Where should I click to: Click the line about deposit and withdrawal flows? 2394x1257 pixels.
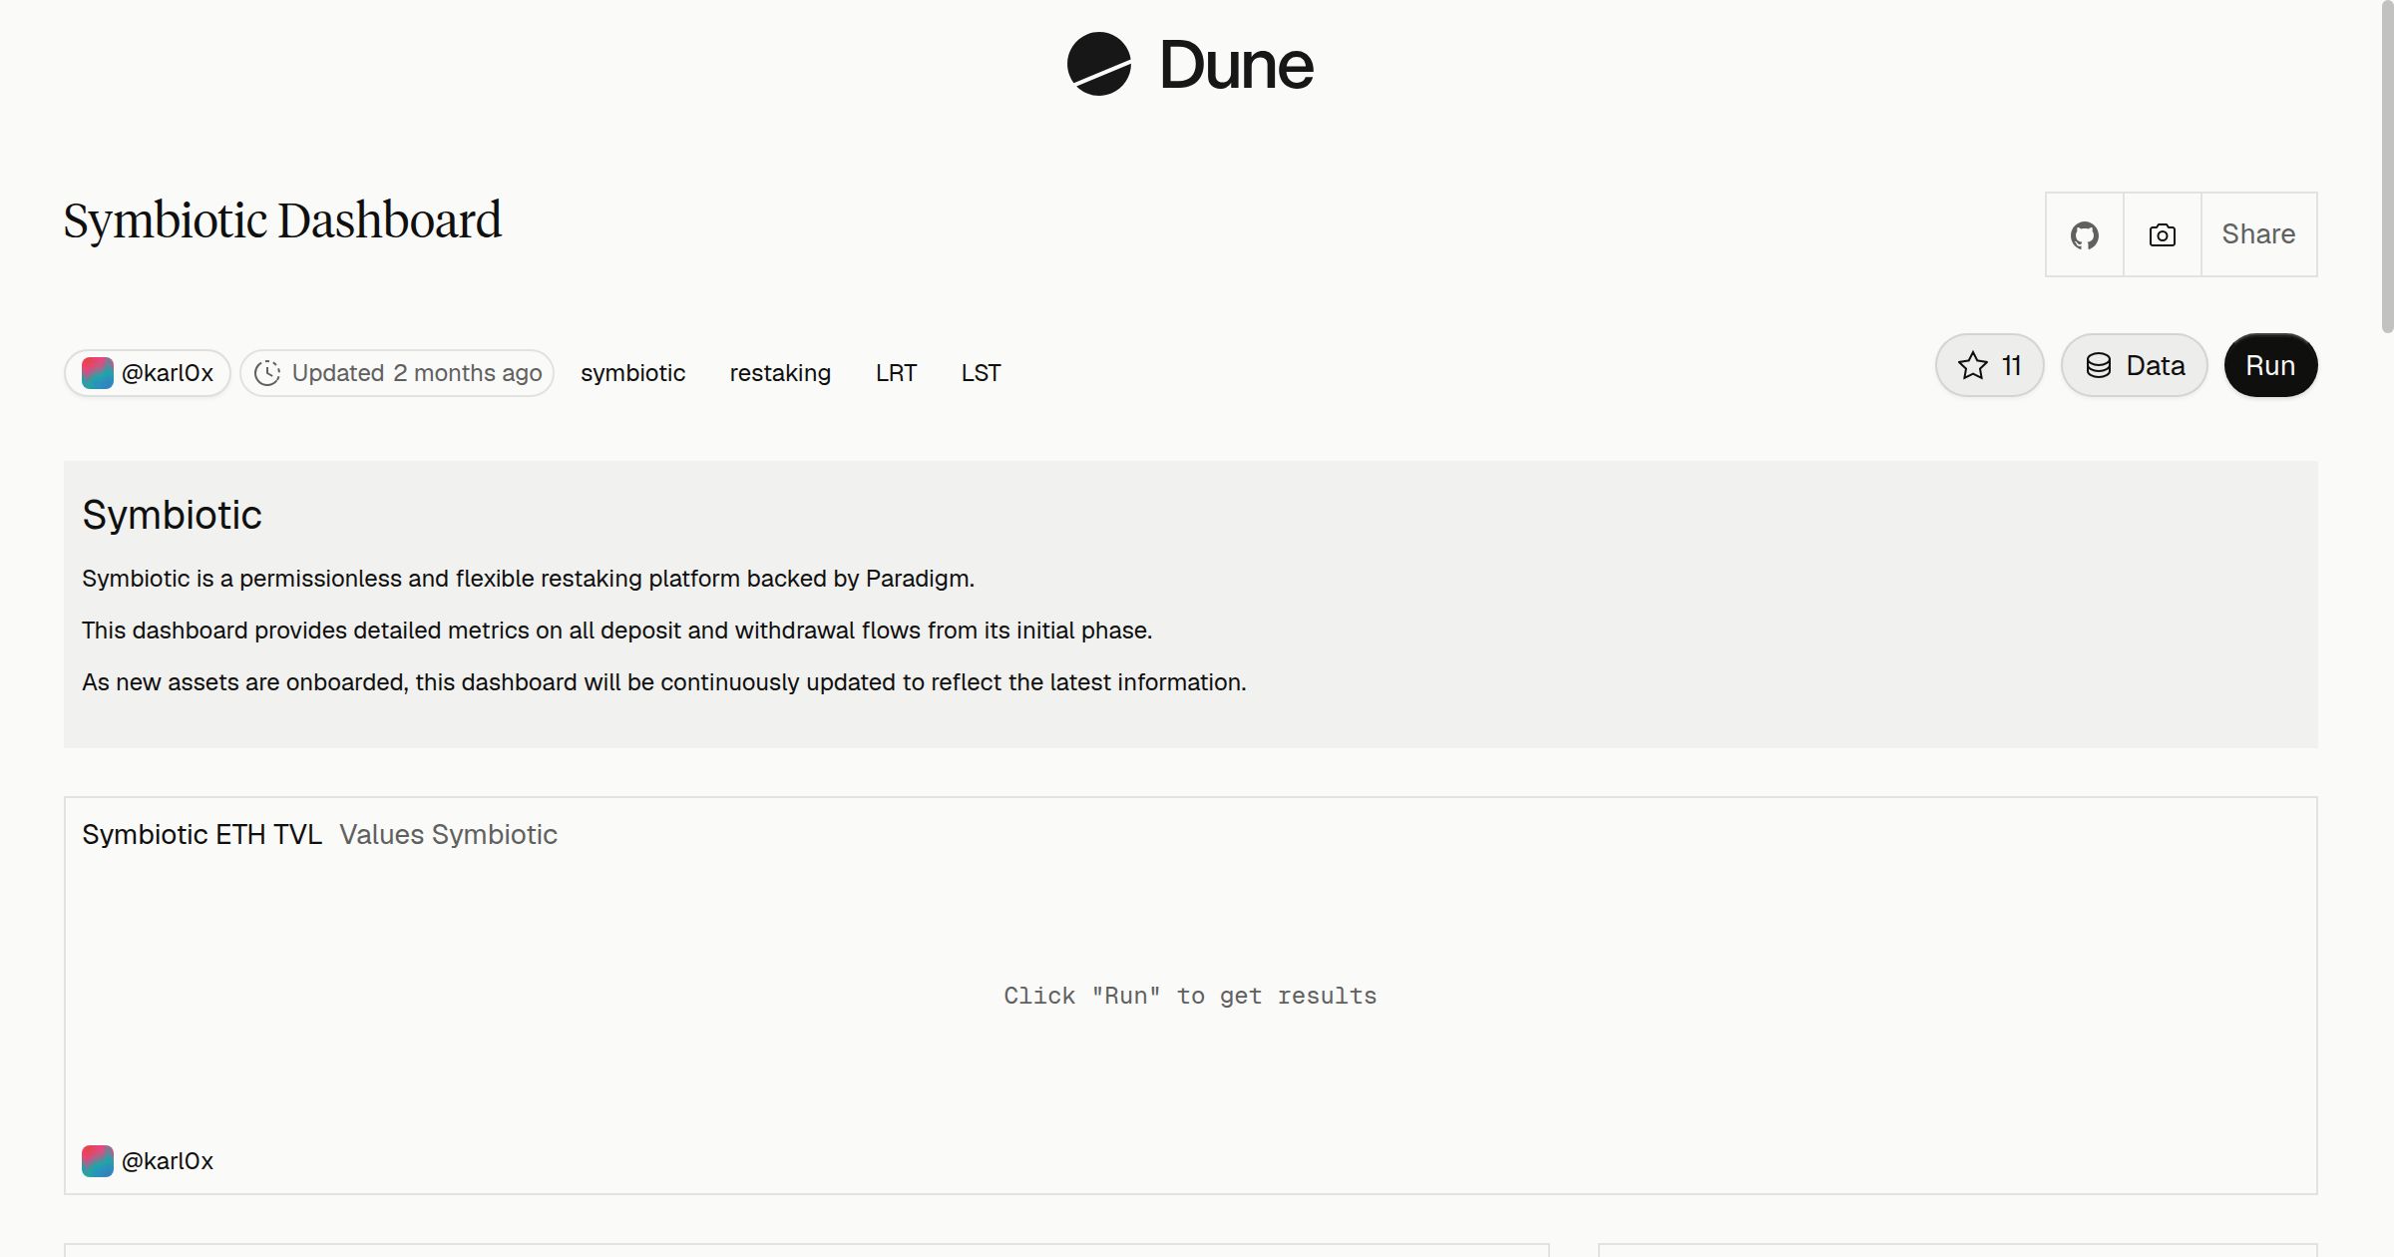616,630
